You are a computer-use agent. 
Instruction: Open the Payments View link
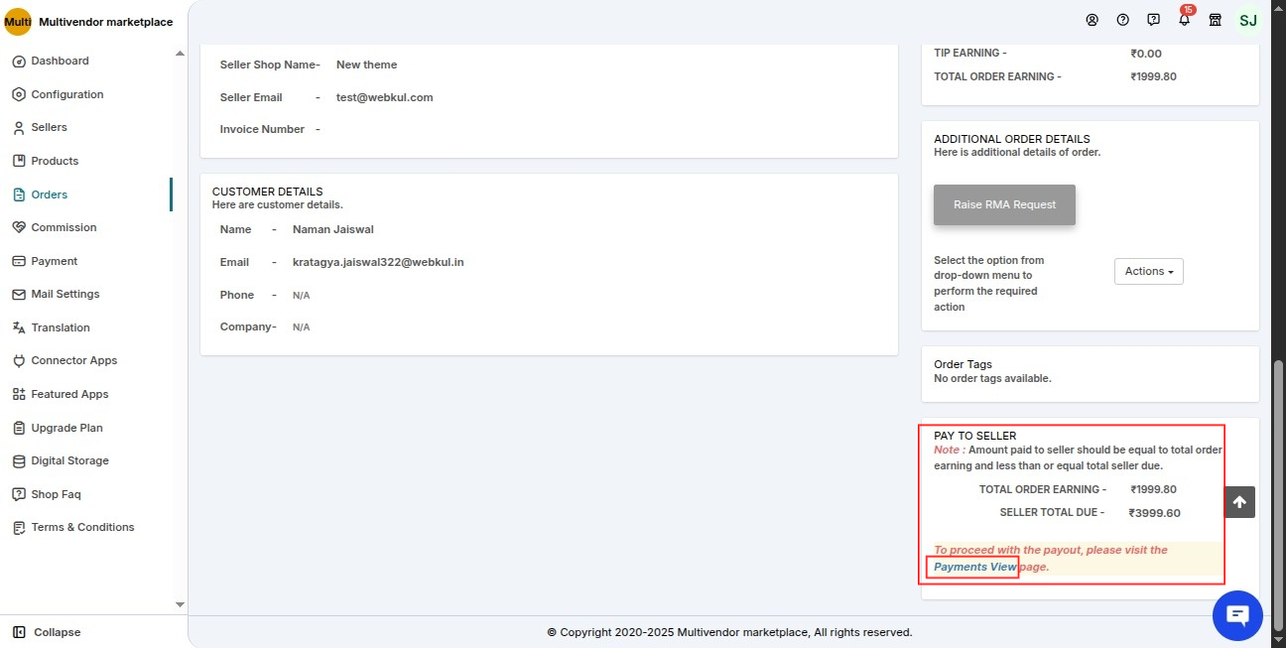click(972, 567)
